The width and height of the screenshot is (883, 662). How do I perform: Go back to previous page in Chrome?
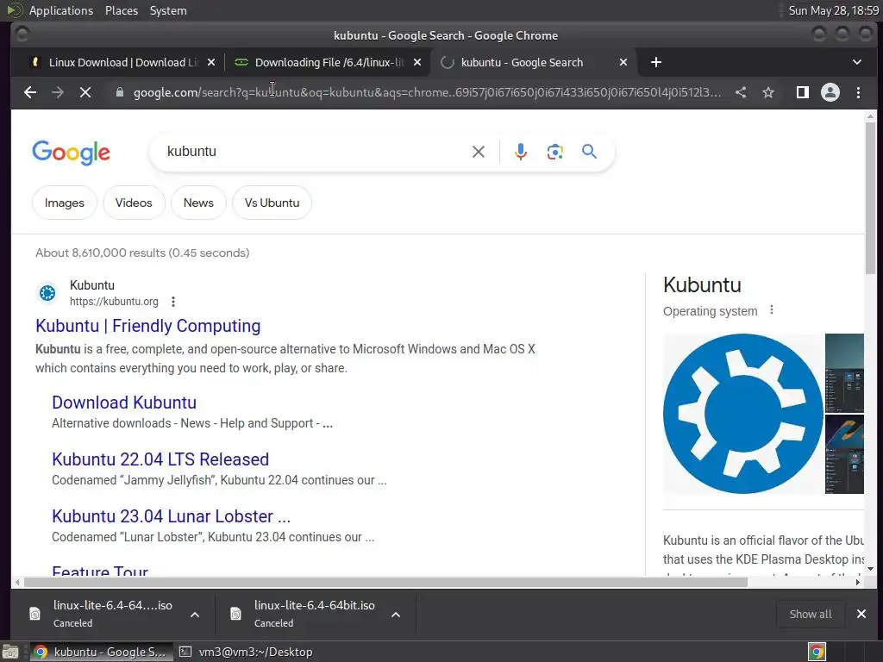[30, 92]
